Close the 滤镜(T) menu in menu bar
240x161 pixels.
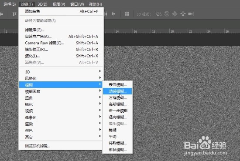click(x=27, y=4)
